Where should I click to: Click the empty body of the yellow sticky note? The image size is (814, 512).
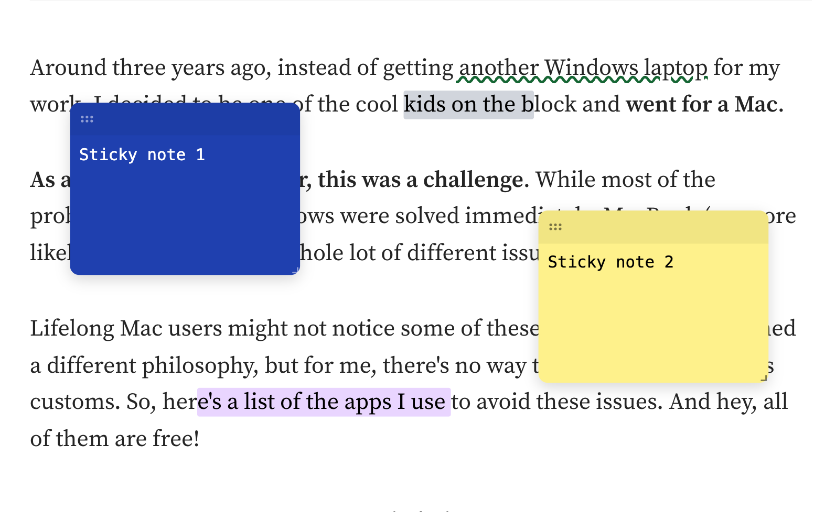click(653, 325)
